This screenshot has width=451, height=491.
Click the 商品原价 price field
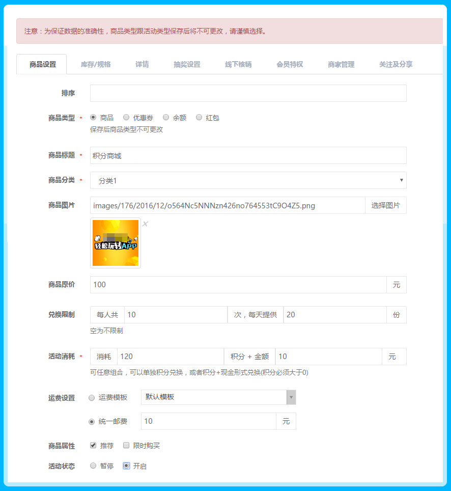coord(238,285)
